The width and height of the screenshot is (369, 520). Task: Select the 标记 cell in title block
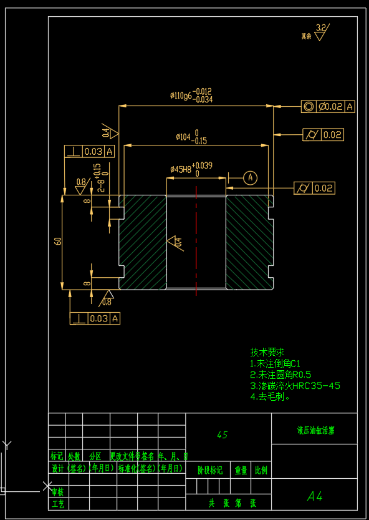(x=57, y=456)
